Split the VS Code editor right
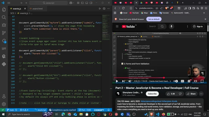The image size is (209, 117). tap(104, 9)
